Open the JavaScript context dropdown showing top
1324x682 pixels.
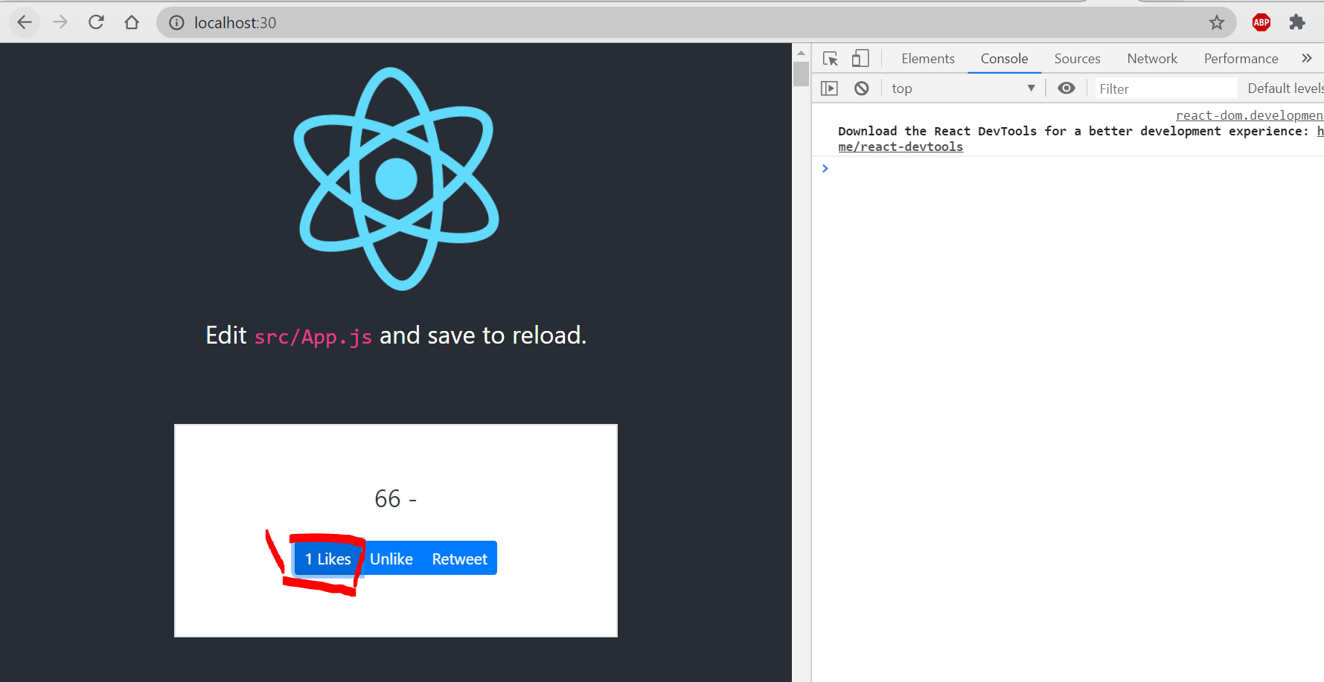point(963,89)
